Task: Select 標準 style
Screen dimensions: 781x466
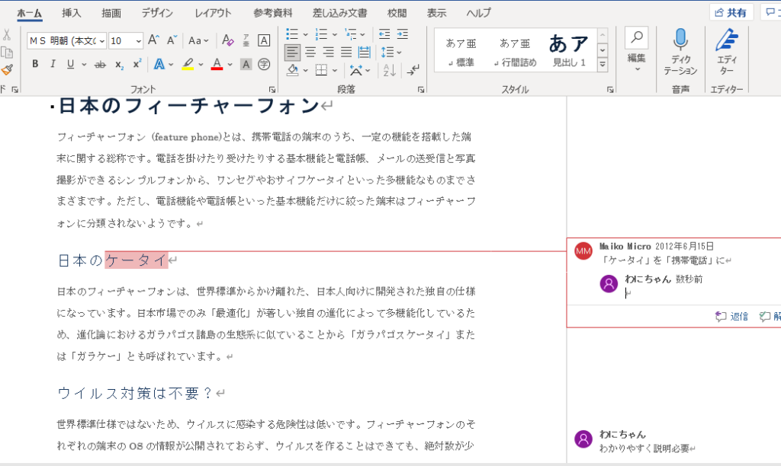Action: [461, 53]
